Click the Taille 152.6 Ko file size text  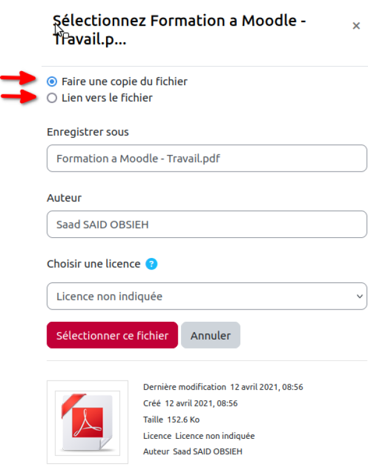171,420
